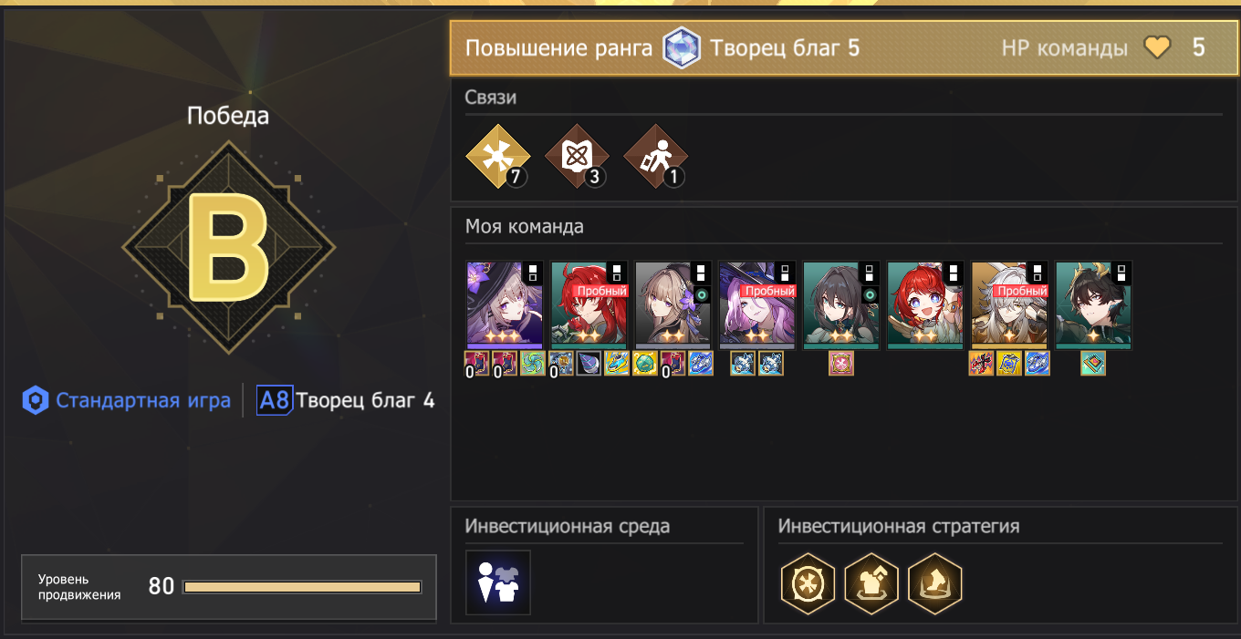Click the blue hexagon Стандартная игра icon
Viewport: 1241px width, 639px height.
[x=35, y=400]
